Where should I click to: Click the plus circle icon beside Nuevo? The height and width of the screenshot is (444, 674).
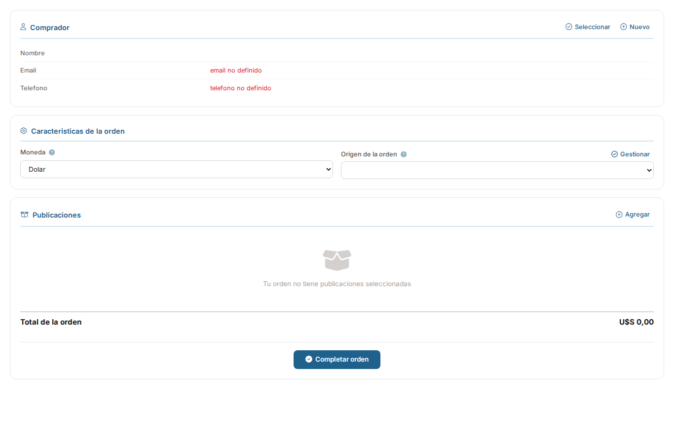(624, 27)
